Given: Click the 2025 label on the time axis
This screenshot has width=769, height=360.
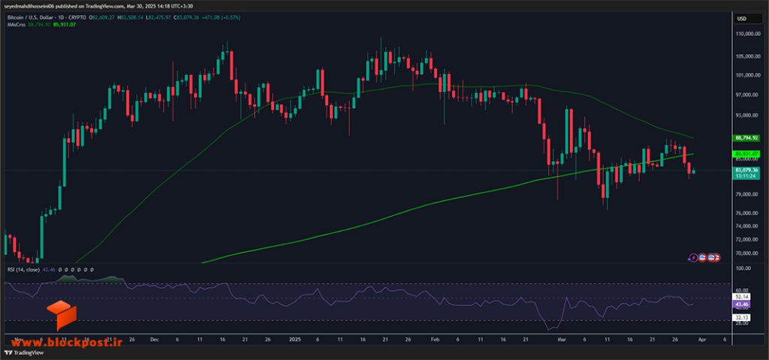Looking at the screenshot, I should pos(295,338).
